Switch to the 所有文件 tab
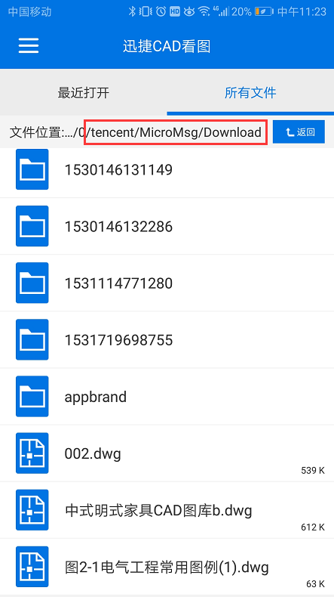 pyautogui.click(x=250, y=92)
